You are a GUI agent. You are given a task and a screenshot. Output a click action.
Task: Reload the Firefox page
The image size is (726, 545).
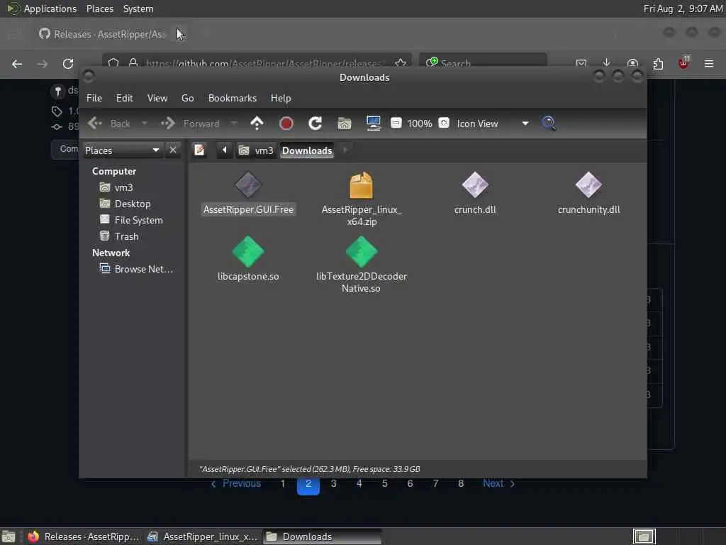click(68, 63)
